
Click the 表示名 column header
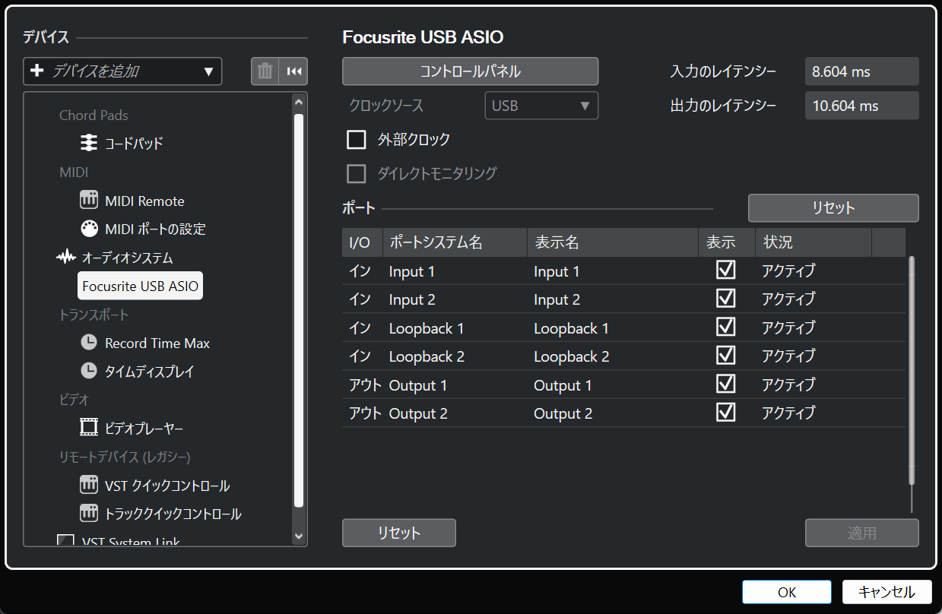pyautogui.click(x=613, y=242)
